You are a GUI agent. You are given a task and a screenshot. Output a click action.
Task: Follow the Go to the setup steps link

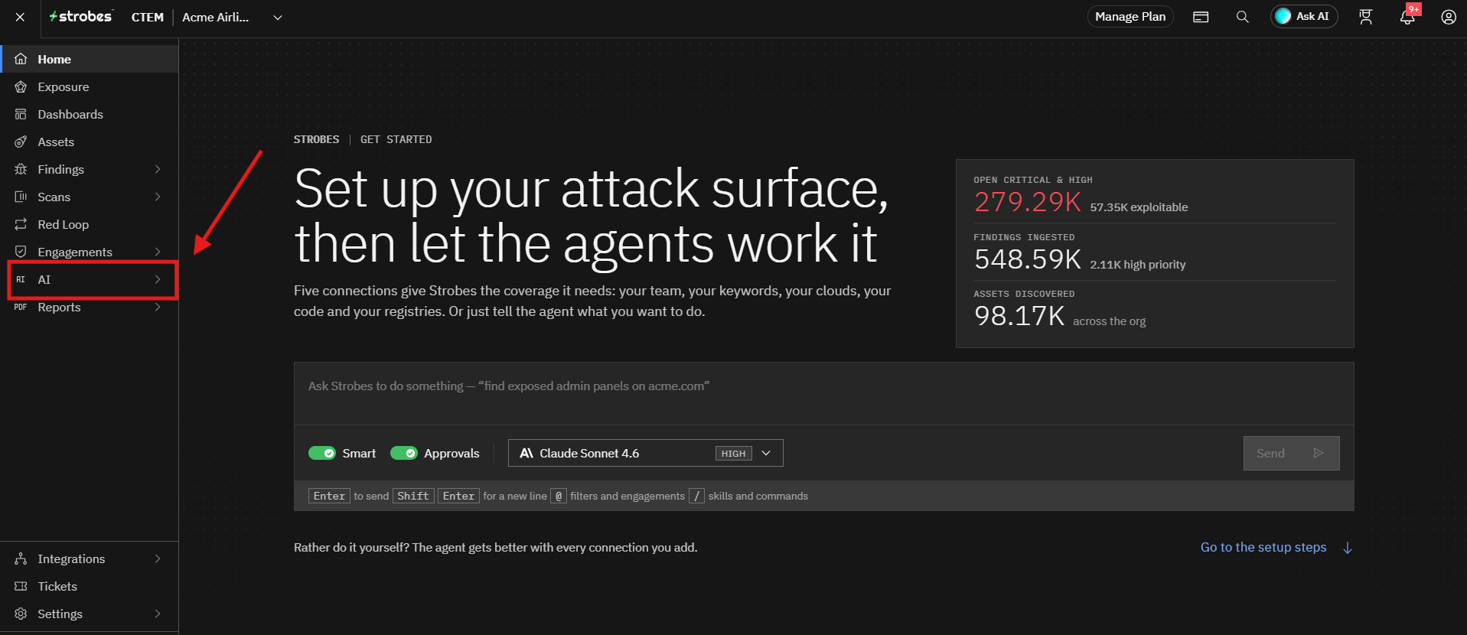click(x=1276, y=547)
